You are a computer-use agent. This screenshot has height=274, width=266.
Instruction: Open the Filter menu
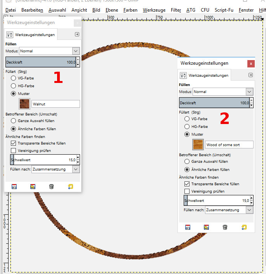click(176, 10)
